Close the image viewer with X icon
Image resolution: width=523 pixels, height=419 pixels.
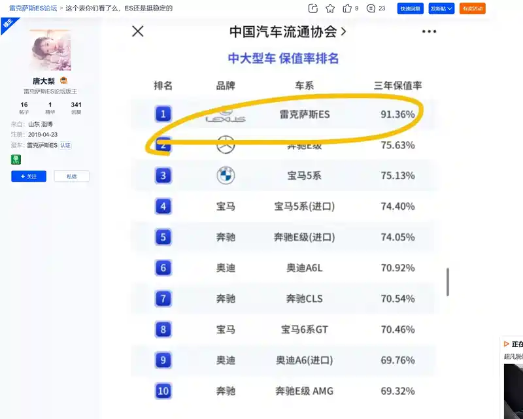tap(138, 31)
